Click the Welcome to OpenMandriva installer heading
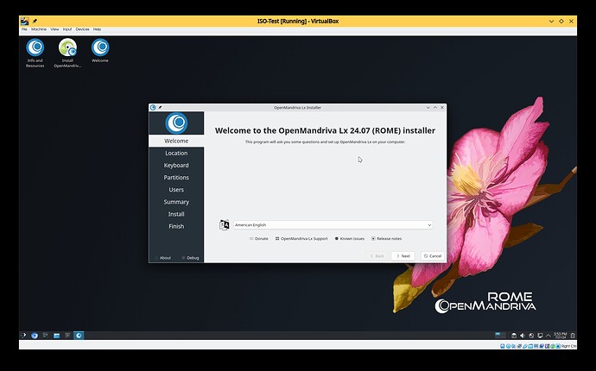 (x=325, y=130)
